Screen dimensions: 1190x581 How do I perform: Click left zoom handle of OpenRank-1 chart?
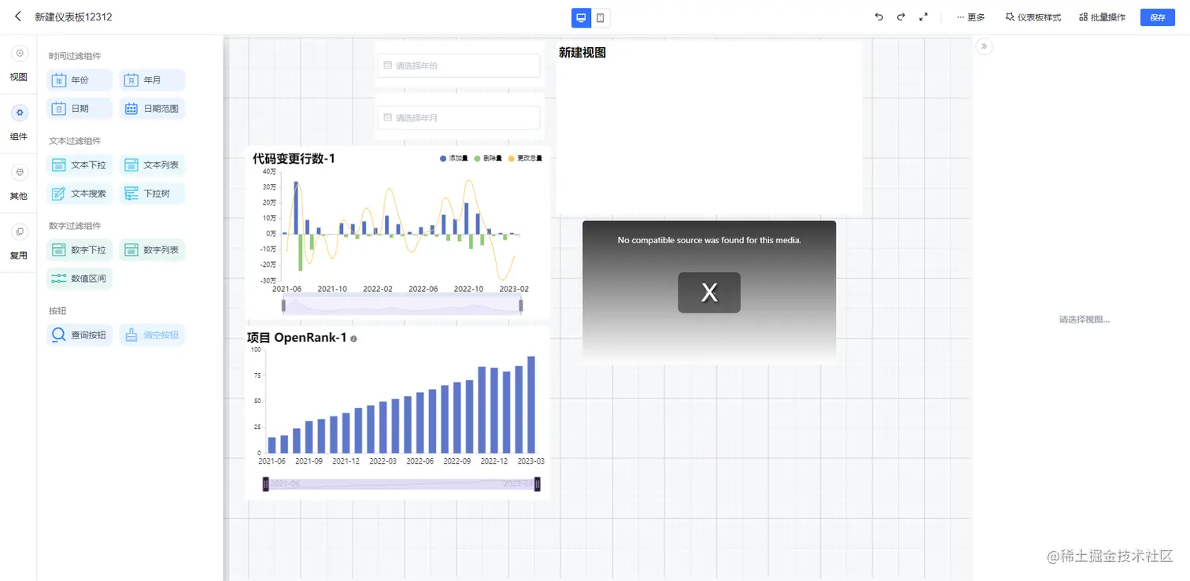click(x=266, y=484)
